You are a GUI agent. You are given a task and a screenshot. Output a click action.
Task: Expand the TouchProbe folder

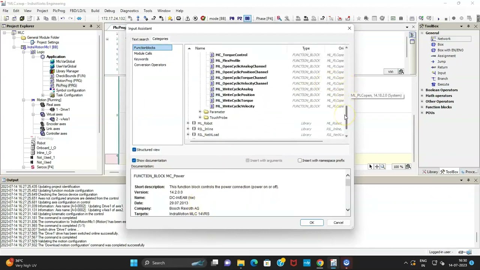[200, 117]
